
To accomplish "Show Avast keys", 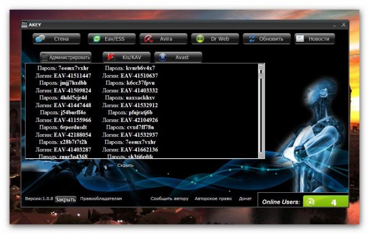I will pyautogui.click(x=178, y=57).
